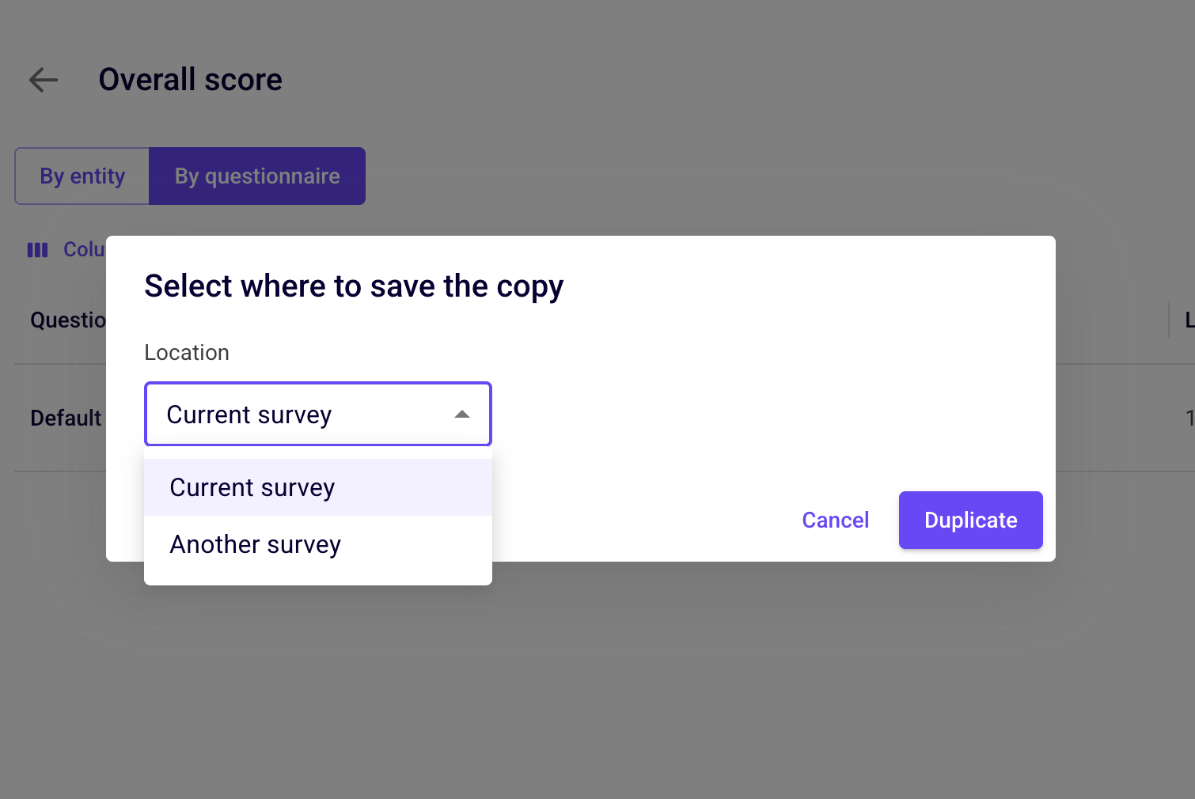Click the Location combo box field
1195x799 pixels.
(318, 414)
